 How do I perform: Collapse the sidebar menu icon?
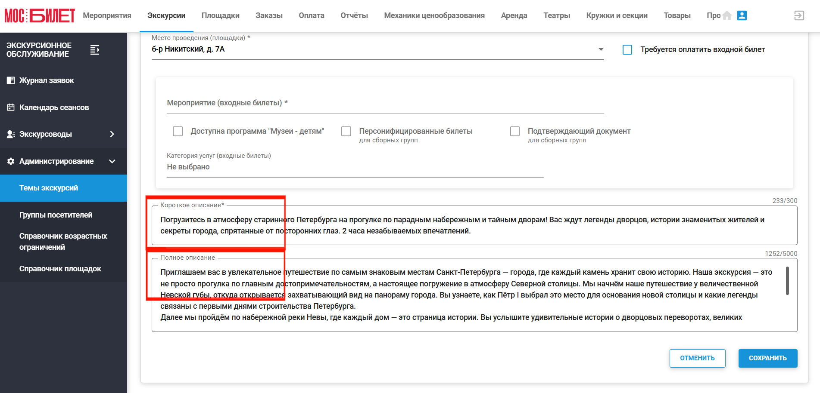click(x=95, y=50)
